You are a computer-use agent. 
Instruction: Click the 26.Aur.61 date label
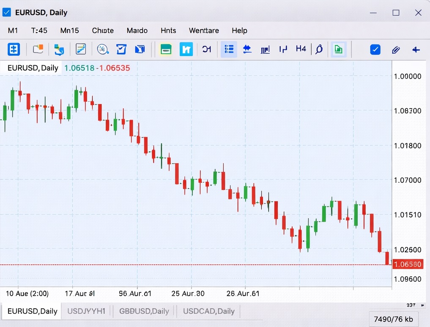243,294
